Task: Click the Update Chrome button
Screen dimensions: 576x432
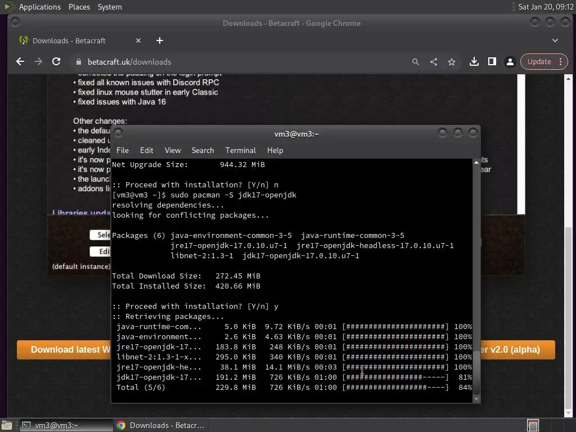Action: (x=539, y=62)
